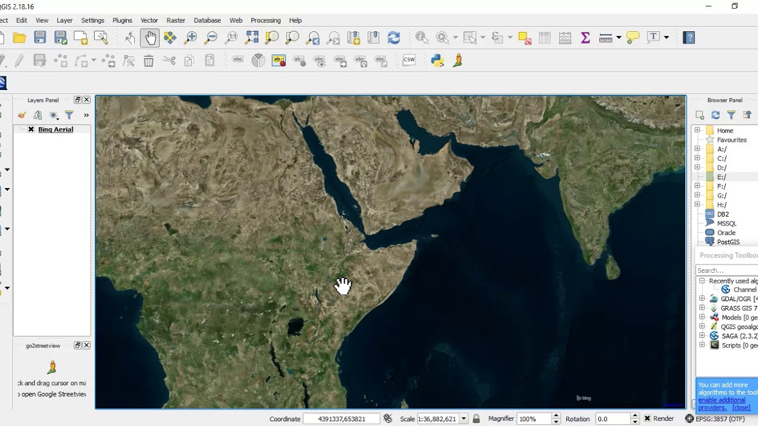Viewport: 758px width, 426px height.
Task: Launch the go2streetview toolbar icon
Action: (x=458, y=60)
